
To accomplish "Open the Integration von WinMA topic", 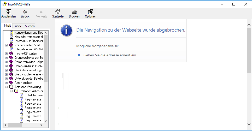I will click(29, 49).
